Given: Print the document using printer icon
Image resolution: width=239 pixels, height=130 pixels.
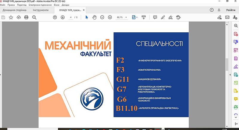Looking at the screenshot, I should [x=26, y=17].
